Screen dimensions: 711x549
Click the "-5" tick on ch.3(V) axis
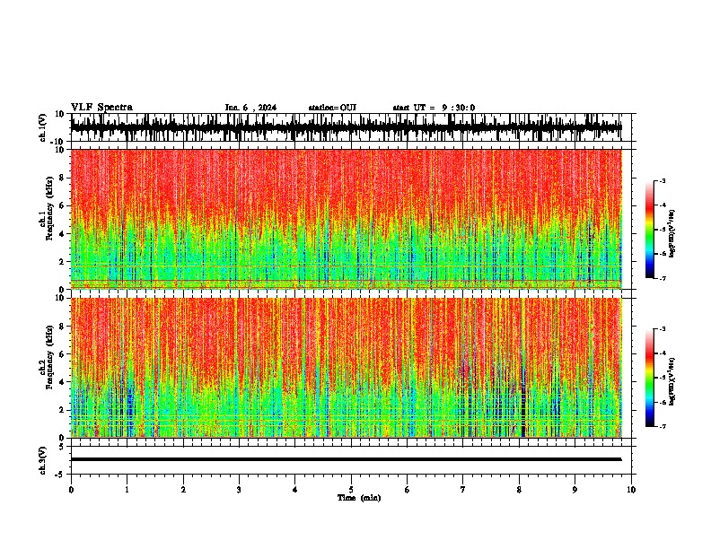click(61, 475)
